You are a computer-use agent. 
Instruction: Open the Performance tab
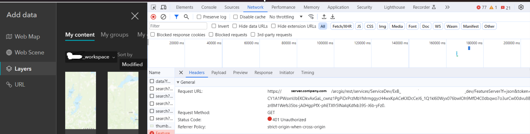coord(283,7)
